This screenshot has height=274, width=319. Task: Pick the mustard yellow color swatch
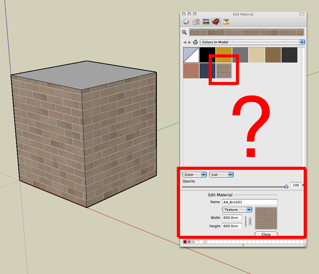click(x=223, y=54)
